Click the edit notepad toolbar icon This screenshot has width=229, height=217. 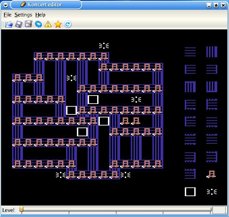pos(29,24)
